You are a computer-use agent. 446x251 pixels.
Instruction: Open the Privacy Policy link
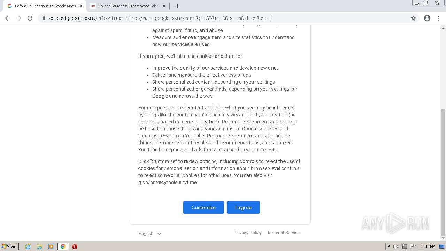[248, 233]
